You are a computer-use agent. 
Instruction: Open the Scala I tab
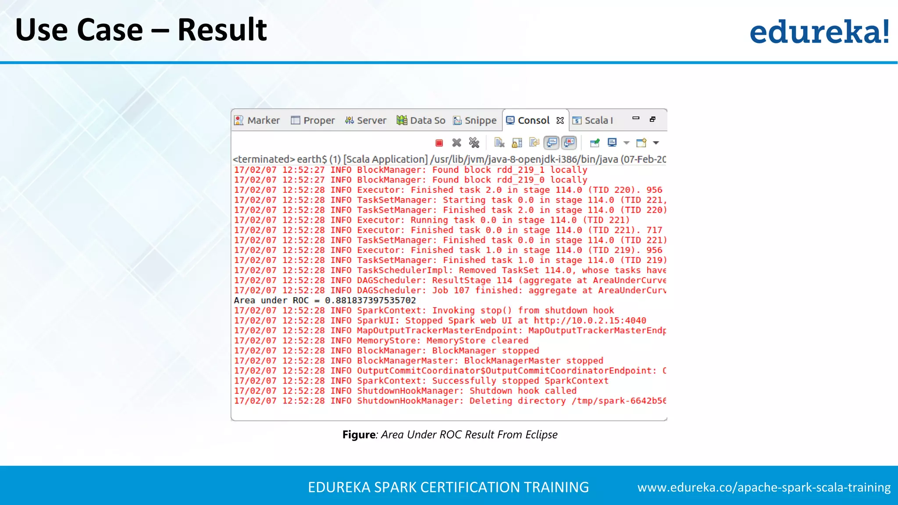593,121
